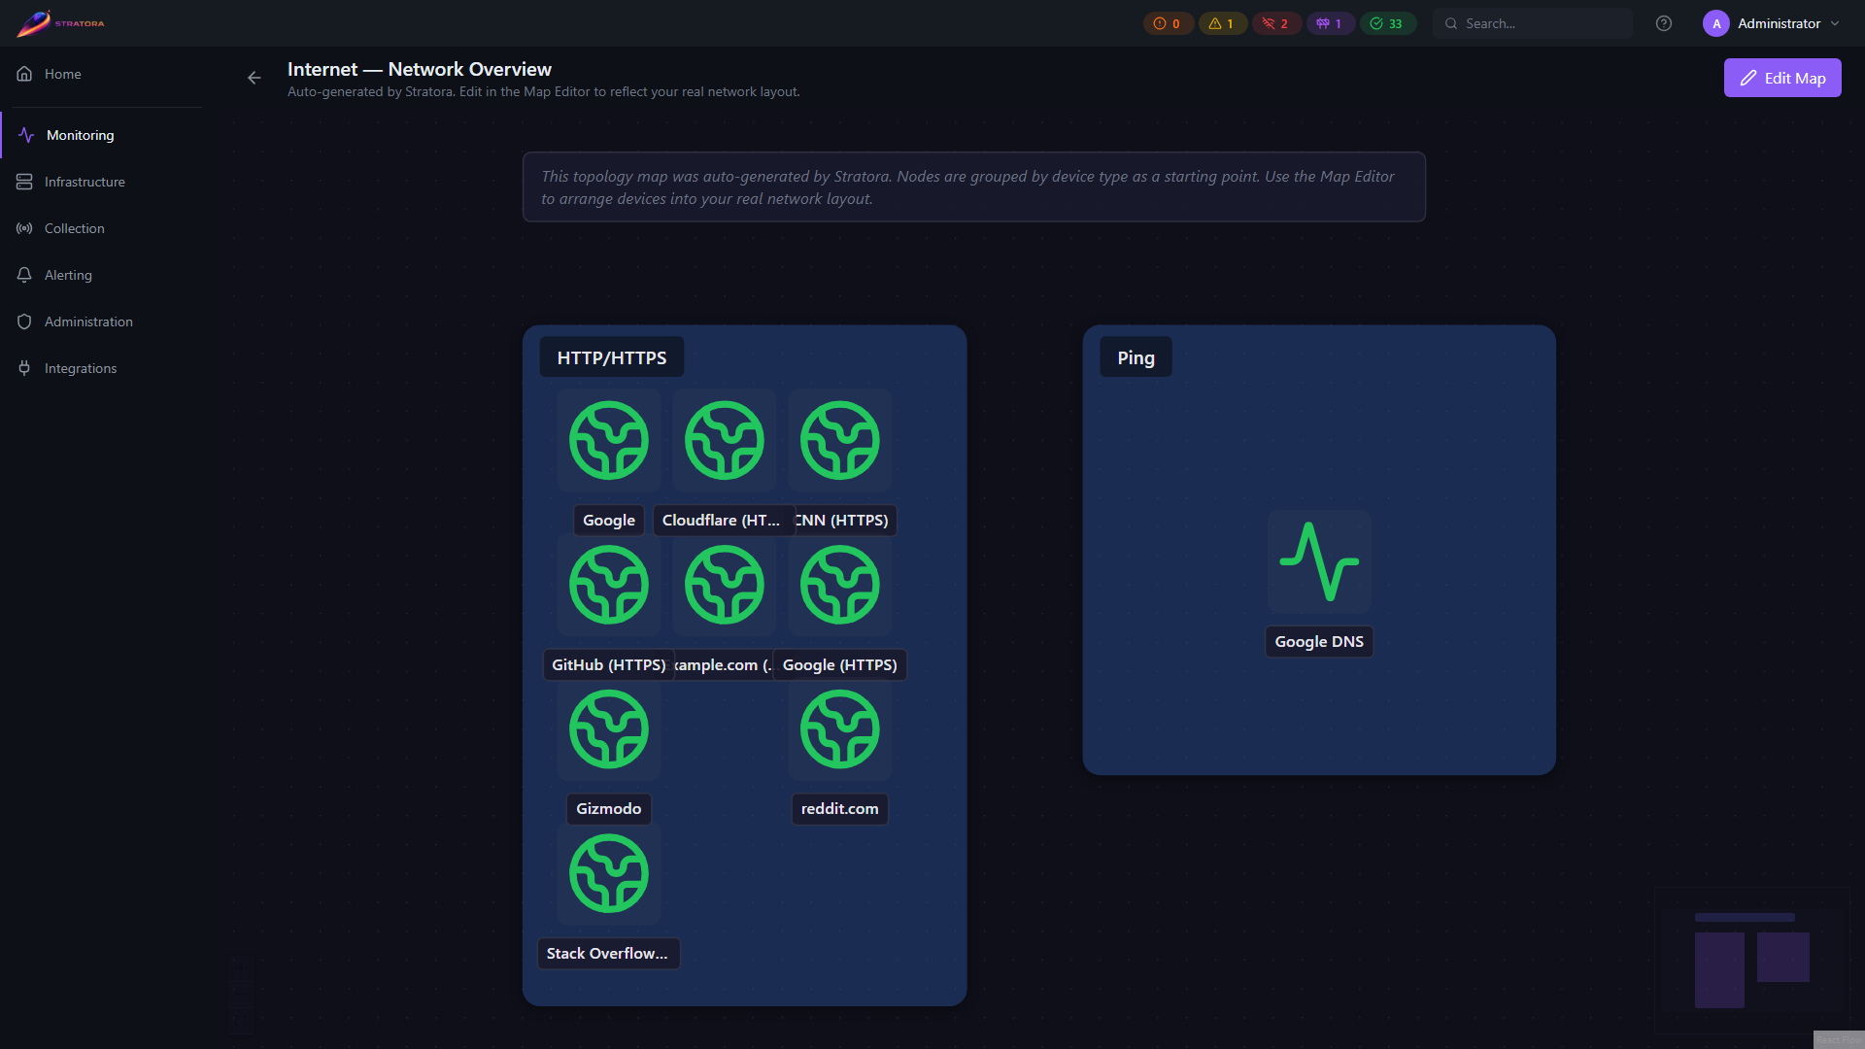The height and width of the screenshot is (1049, 1865).
Task: Select the Google DNS ping node icon
Action: [1319, 561]
